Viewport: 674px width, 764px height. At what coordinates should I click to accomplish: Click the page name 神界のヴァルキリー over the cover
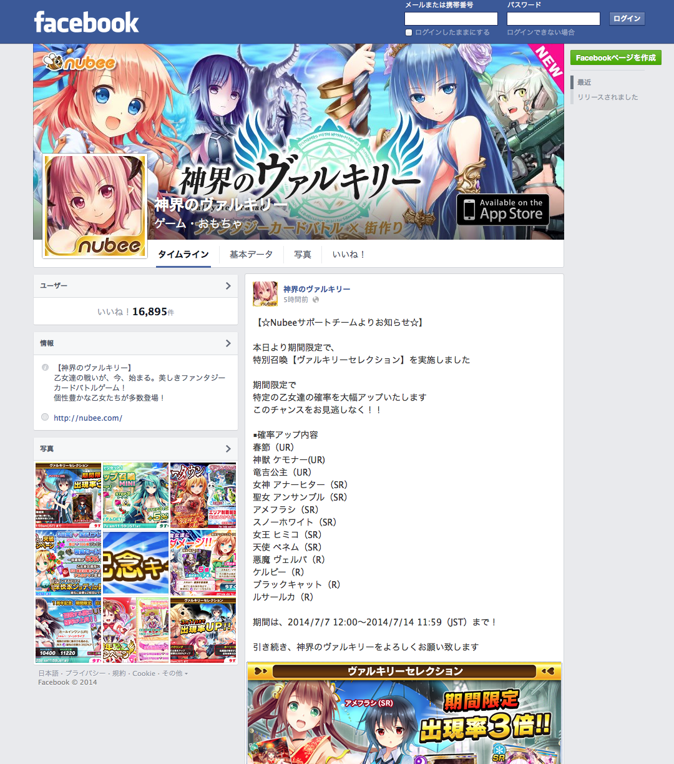[x=221, y=205]
